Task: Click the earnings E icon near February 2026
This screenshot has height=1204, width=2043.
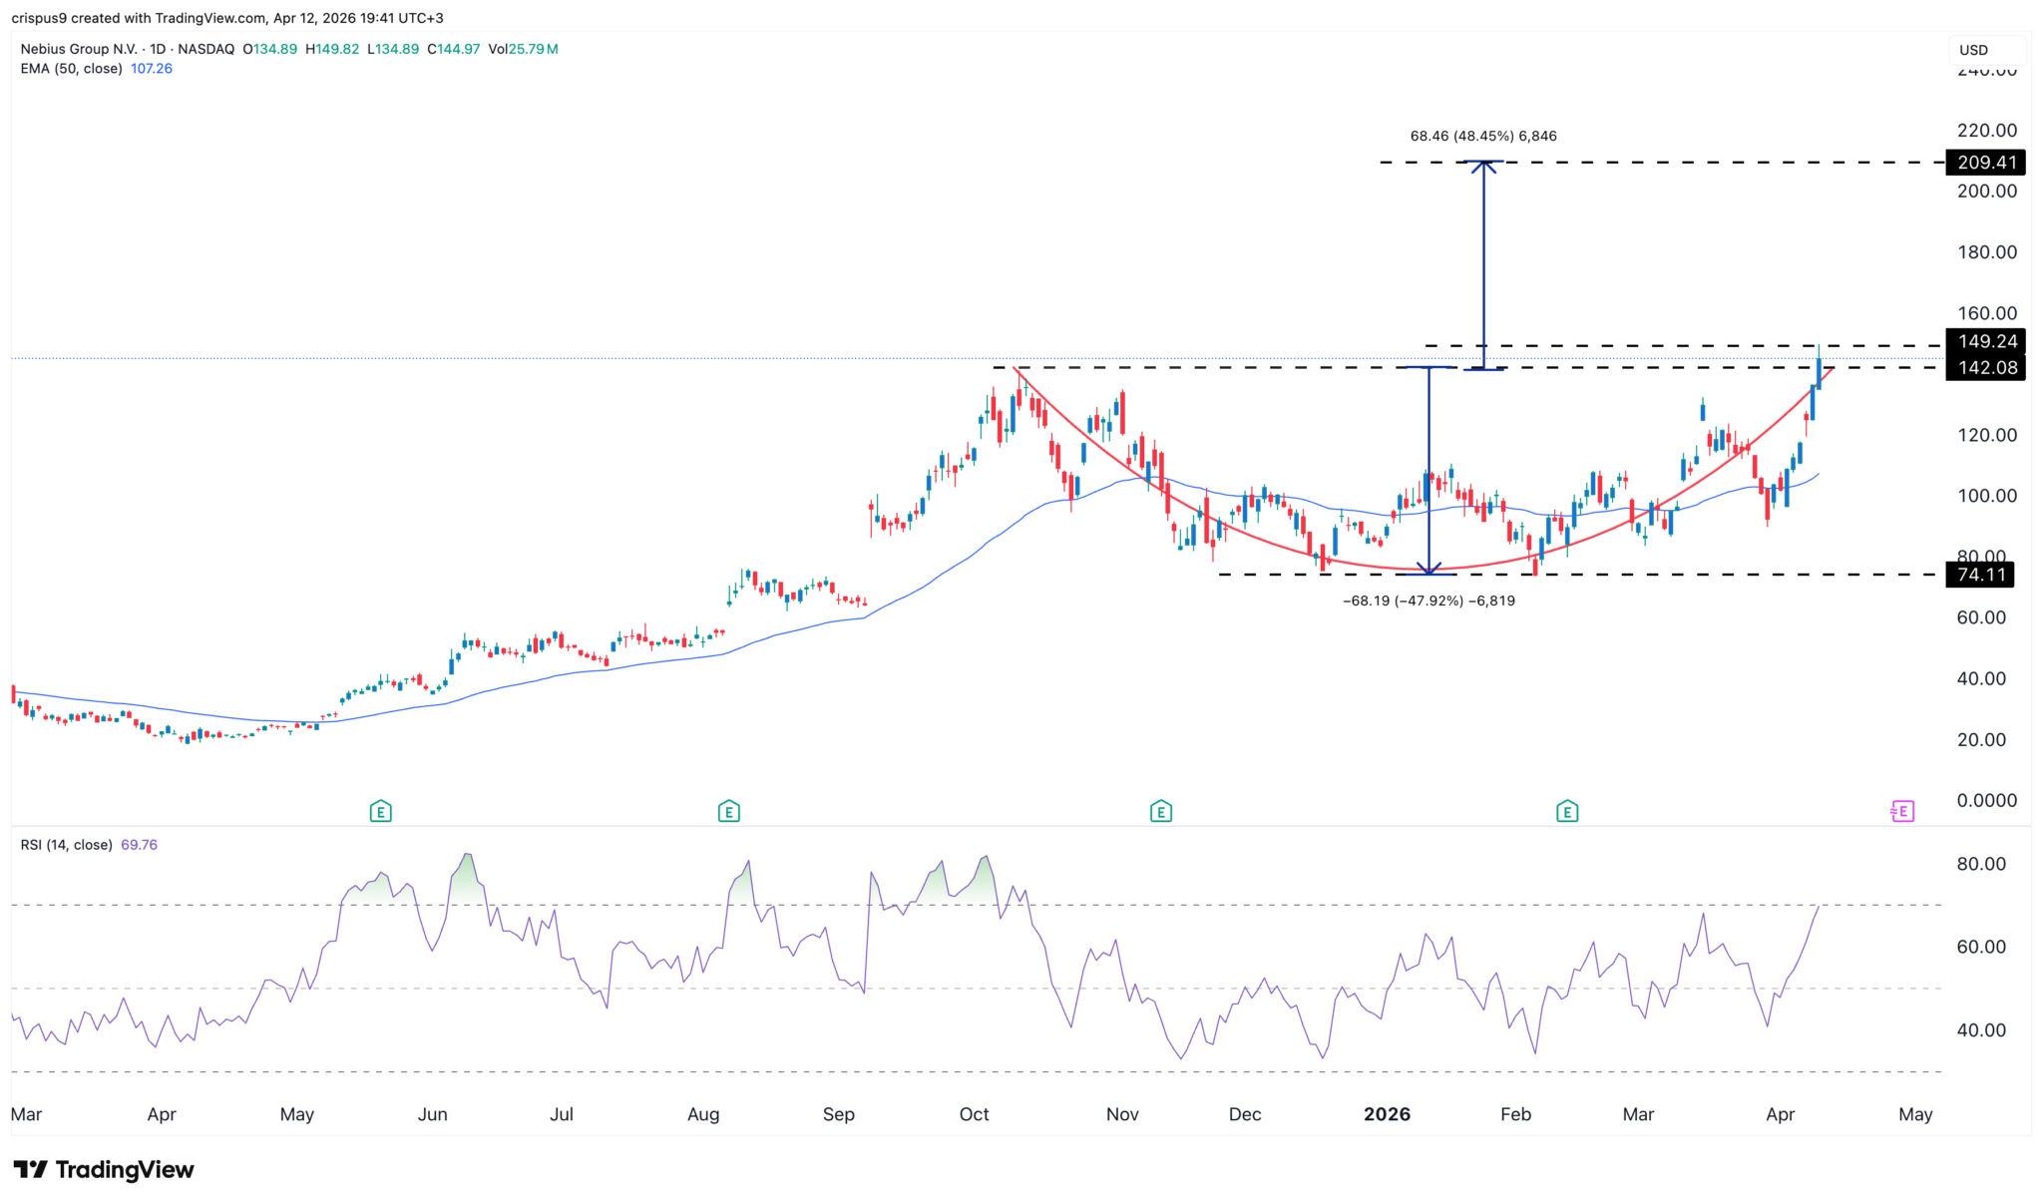Action: tap(1567, 811)
